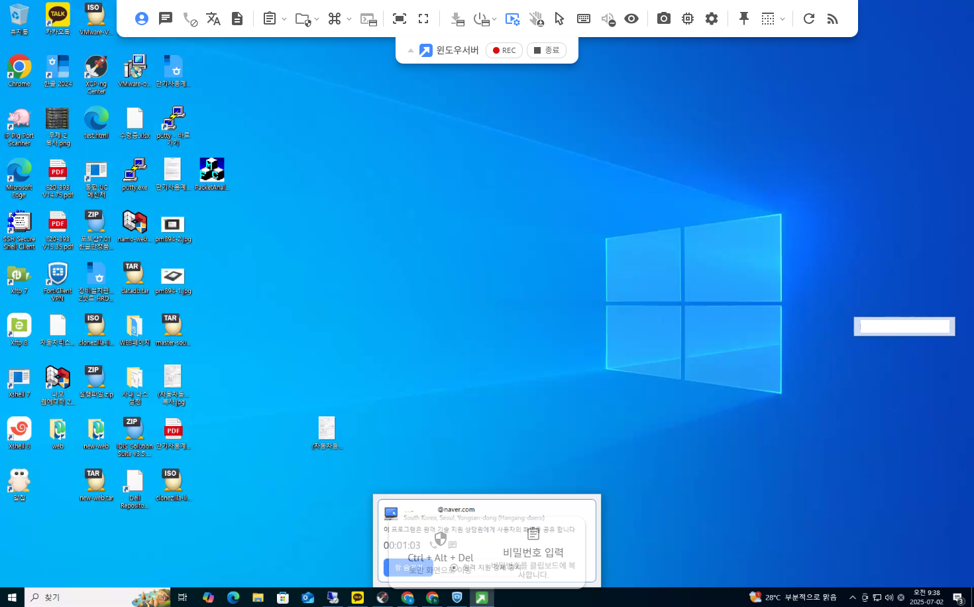Screen dimensions: 974x607
Task: Click the refresh reconnect icon
Action: tap(808, 19)
